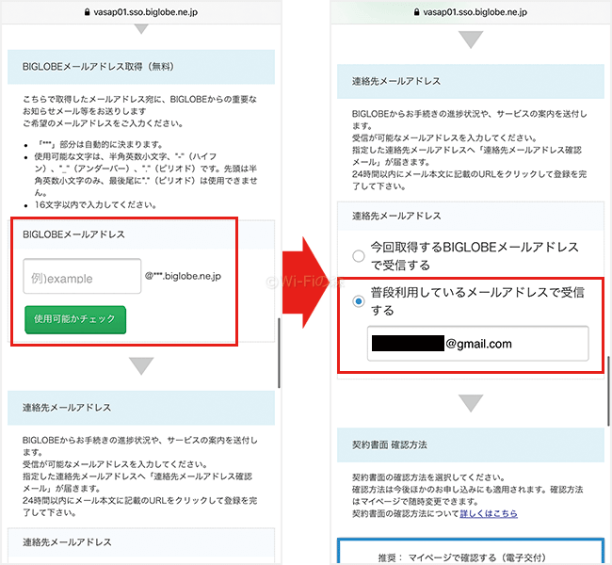Click heading BIGLOBEメールアドレス取得（無料）

click(x=98, y=67)
